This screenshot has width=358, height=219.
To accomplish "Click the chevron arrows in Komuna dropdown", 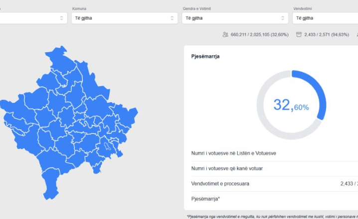I will [x=172, y=18].
